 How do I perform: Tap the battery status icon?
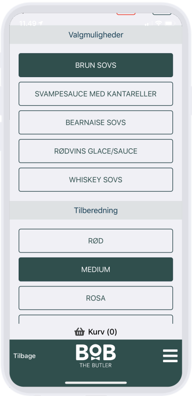coord(170,23)
